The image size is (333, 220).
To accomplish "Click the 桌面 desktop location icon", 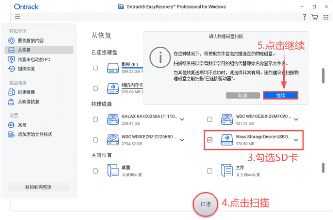I will [113, 171].
